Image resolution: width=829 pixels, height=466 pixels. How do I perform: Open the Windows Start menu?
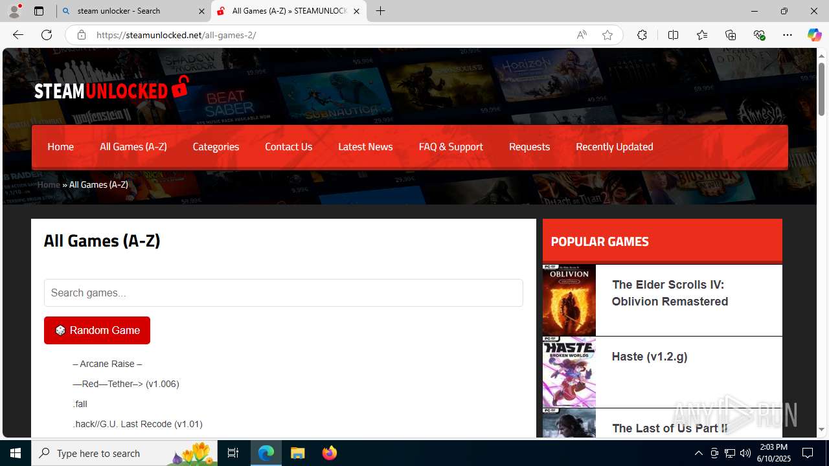pos(16,453)
